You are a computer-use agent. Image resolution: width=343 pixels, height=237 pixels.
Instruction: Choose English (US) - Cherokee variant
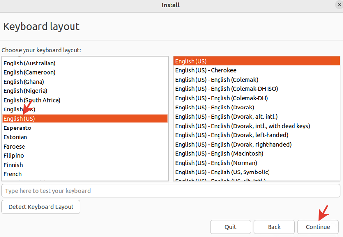257,70
